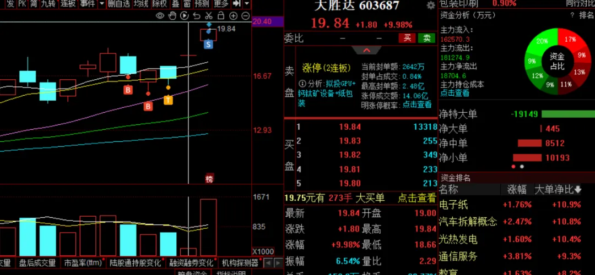Click buy level 1 price 19.84

click(350, 127)
